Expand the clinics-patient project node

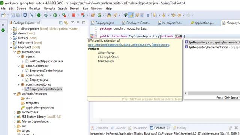click(x=11, y=29)
